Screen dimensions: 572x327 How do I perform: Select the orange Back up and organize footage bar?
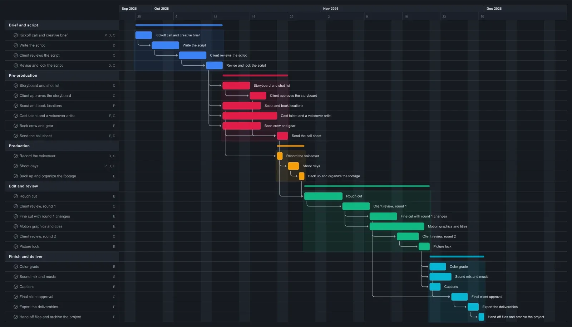(x=302, y=176)
